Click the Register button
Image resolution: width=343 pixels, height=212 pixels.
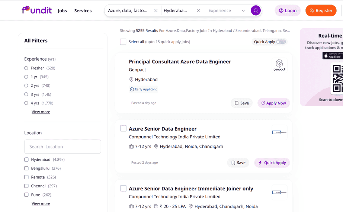(x=321, y=10)
